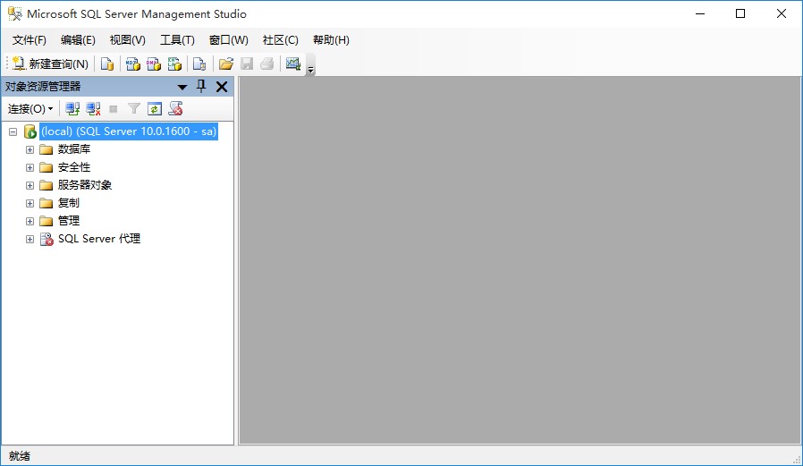Click the server icon beside (local)
This screenshot has height=466, width=803.
(x=30, y=131)
